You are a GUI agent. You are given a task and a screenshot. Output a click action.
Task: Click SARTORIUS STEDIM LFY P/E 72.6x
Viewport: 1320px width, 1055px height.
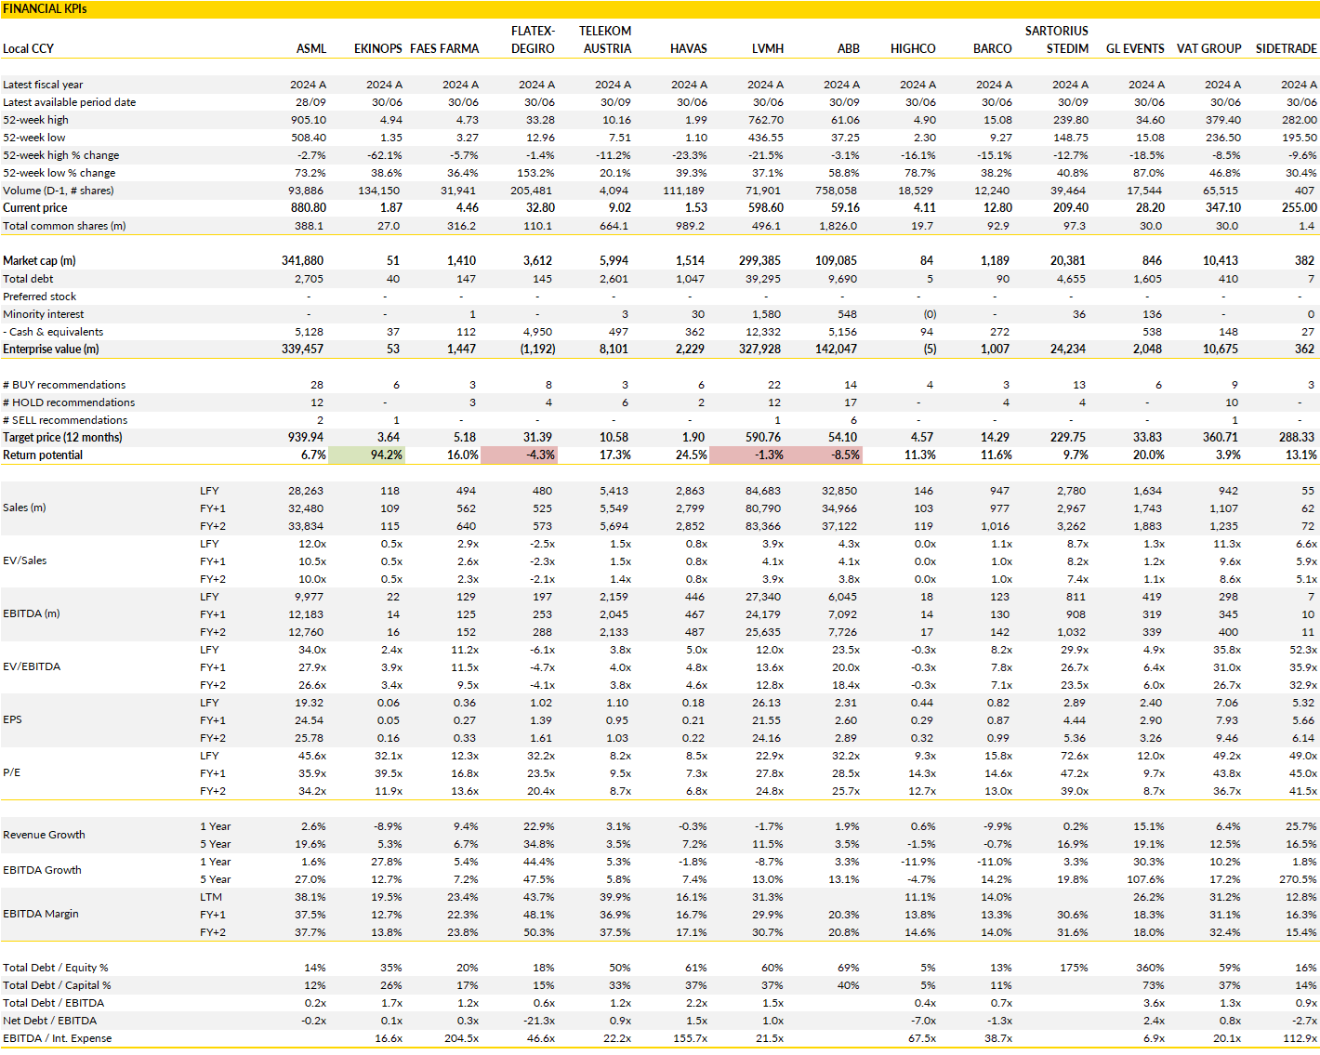point(1074,756)
